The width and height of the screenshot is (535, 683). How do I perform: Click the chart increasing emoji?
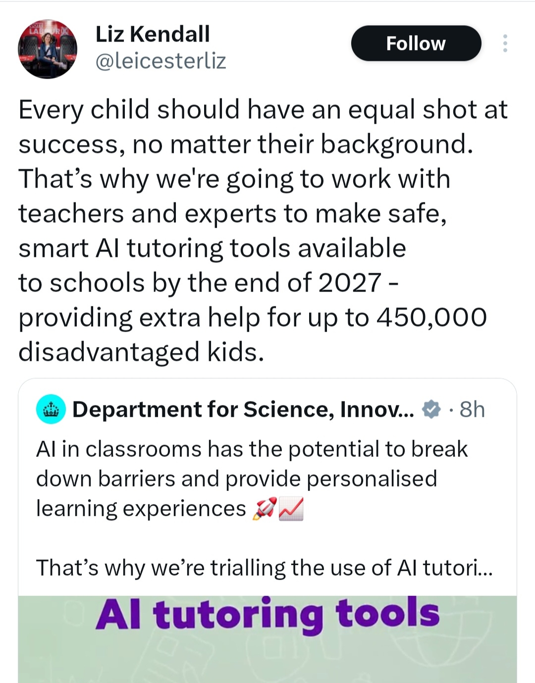click(x=291, y=509)
